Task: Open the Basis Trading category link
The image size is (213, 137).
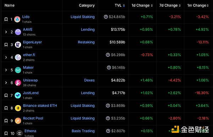Action: 83,131
